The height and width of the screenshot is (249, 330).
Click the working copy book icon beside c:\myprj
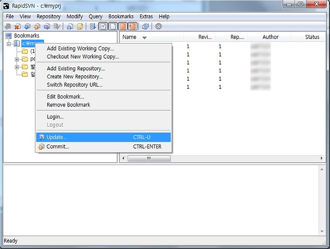point(17,44)
